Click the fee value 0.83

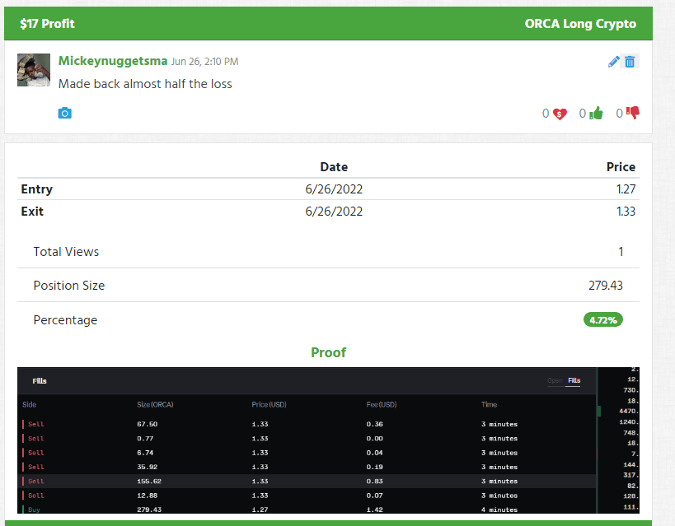pos(374,482)
